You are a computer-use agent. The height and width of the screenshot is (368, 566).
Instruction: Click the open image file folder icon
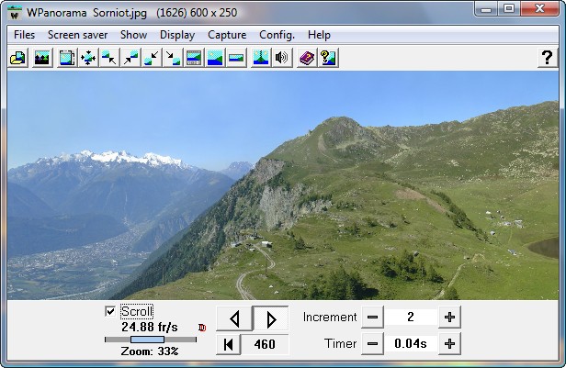tap(18, 58)
